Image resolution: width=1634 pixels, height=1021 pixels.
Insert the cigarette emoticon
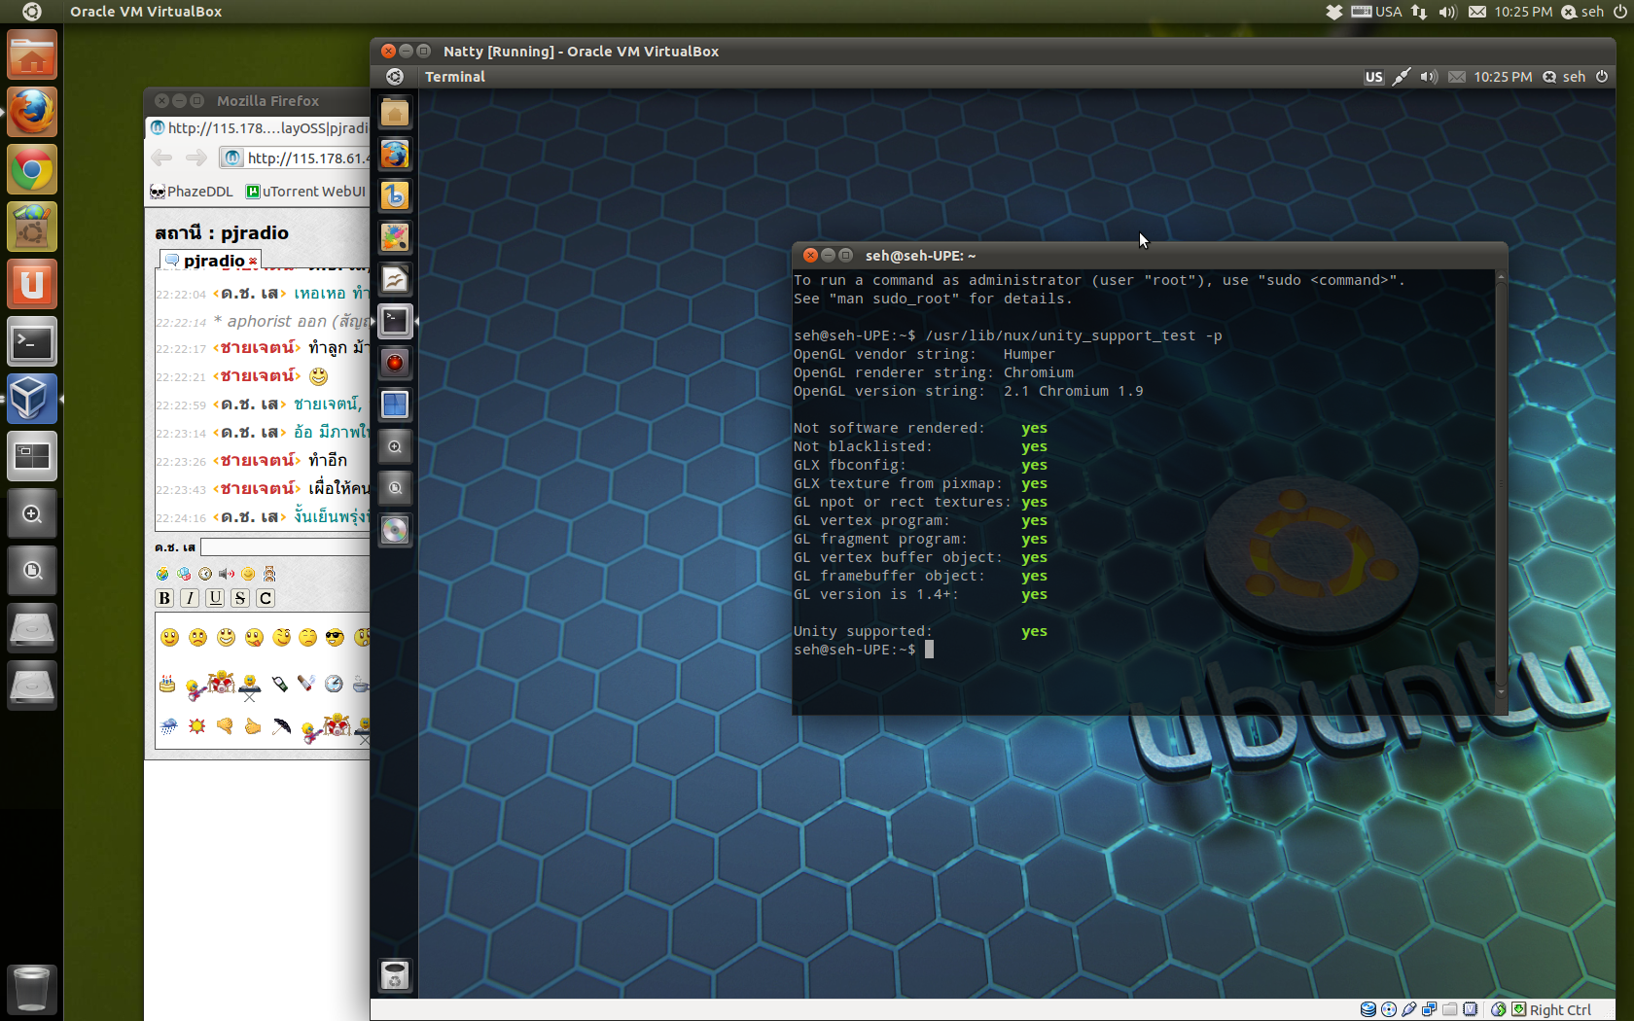point(306,685)
